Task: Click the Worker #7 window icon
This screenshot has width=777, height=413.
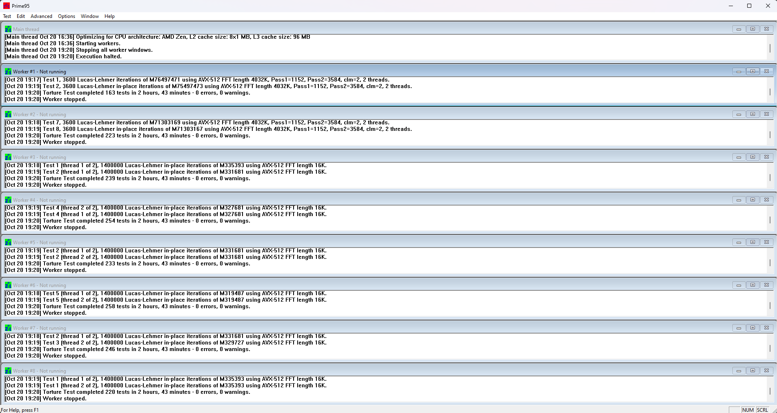Action: point(8,328)
